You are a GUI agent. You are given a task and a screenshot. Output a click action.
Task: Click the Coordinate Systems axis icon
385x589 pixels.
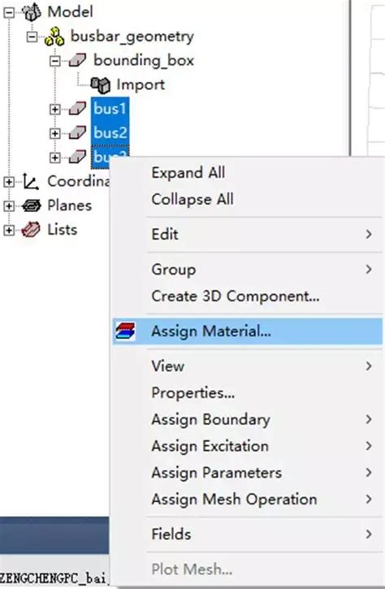(x=31, y=181)
